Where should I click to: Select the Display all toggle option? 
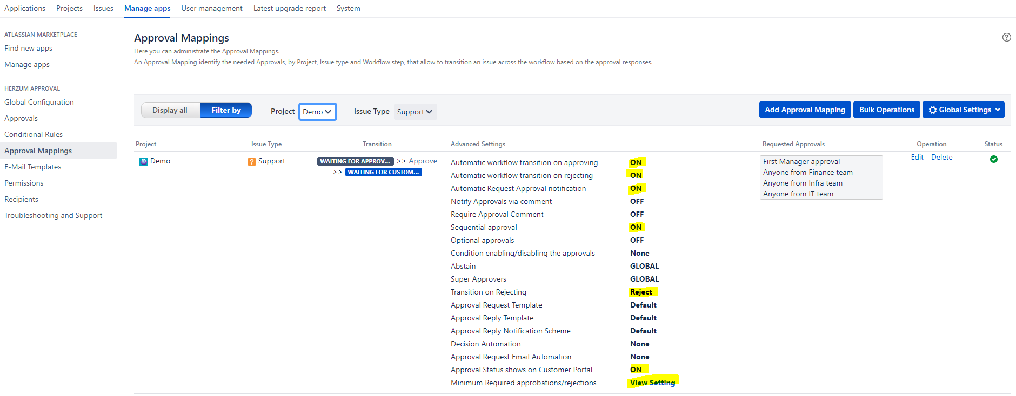click(170, 110)
